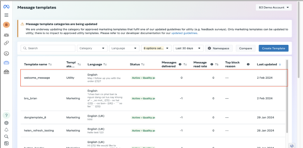Click the link chain icon in sidebar

click(6, 43)
